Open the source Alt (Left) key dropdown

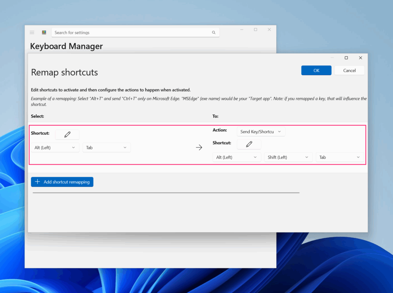[55, 148]
